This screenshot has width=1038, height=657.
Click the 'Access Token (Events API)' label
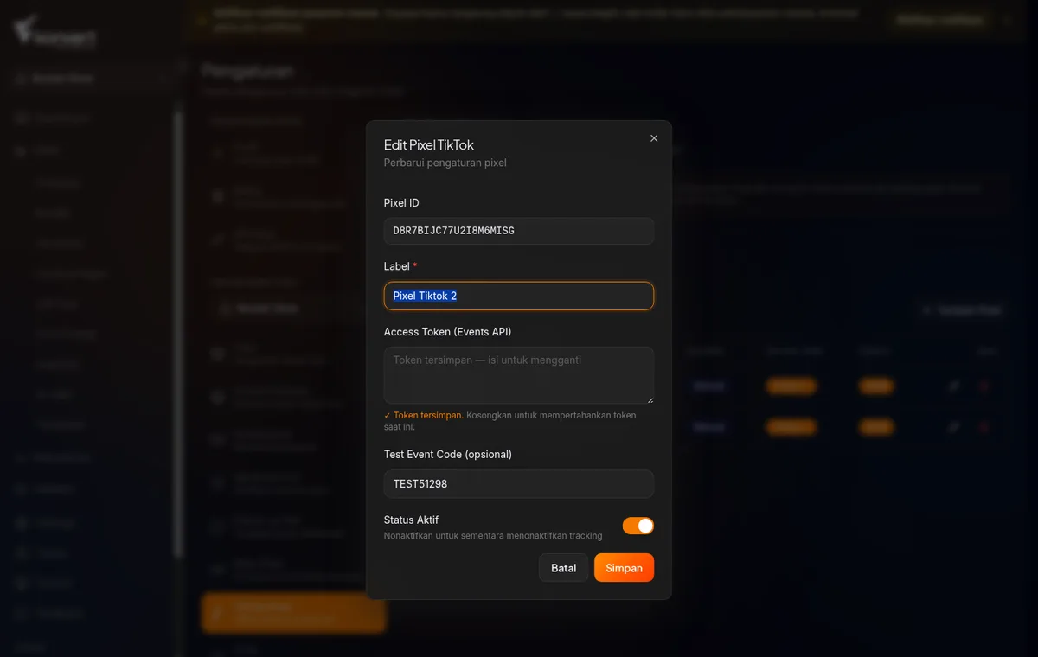click(448, 332)
